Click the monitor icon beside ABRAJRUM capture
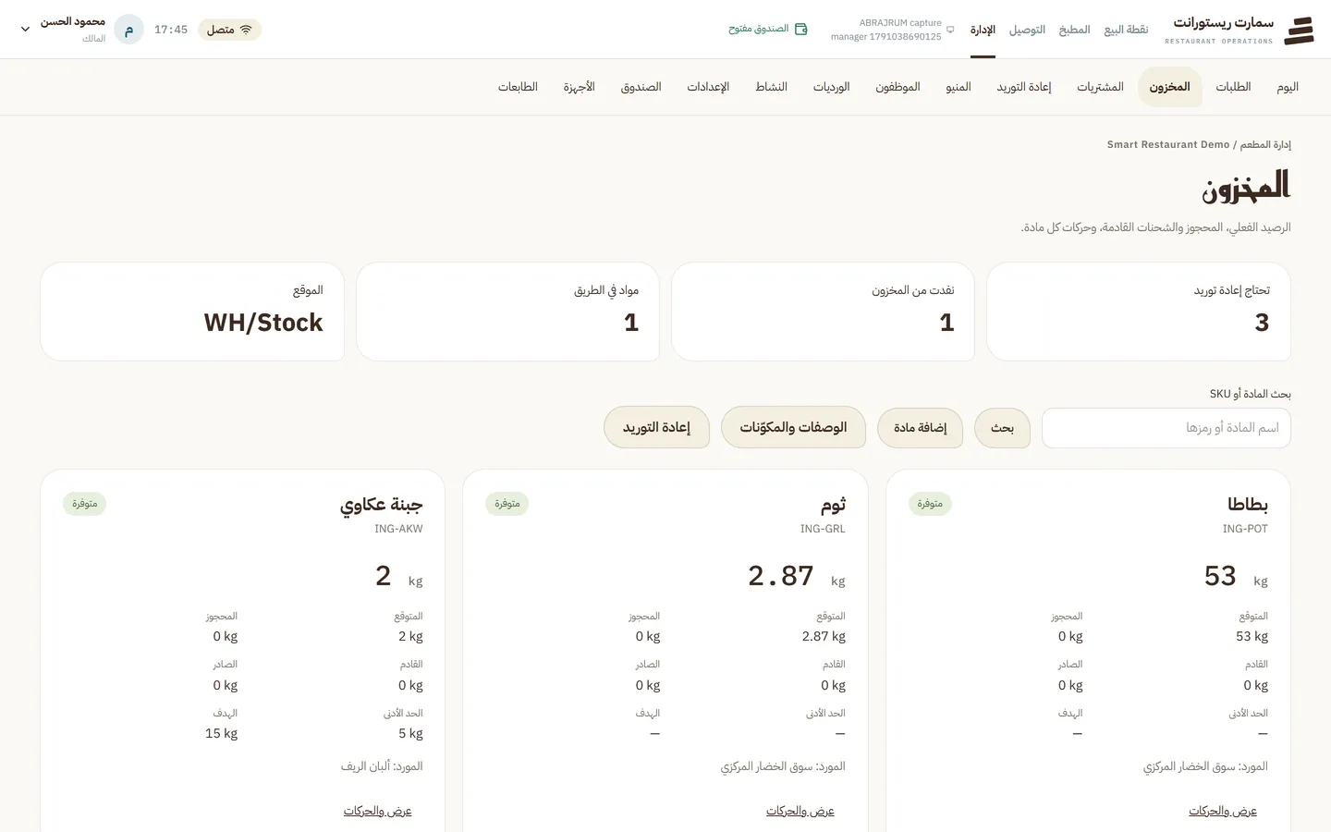The height and width of the screenshot is (832, 1331). click(950, 30)
